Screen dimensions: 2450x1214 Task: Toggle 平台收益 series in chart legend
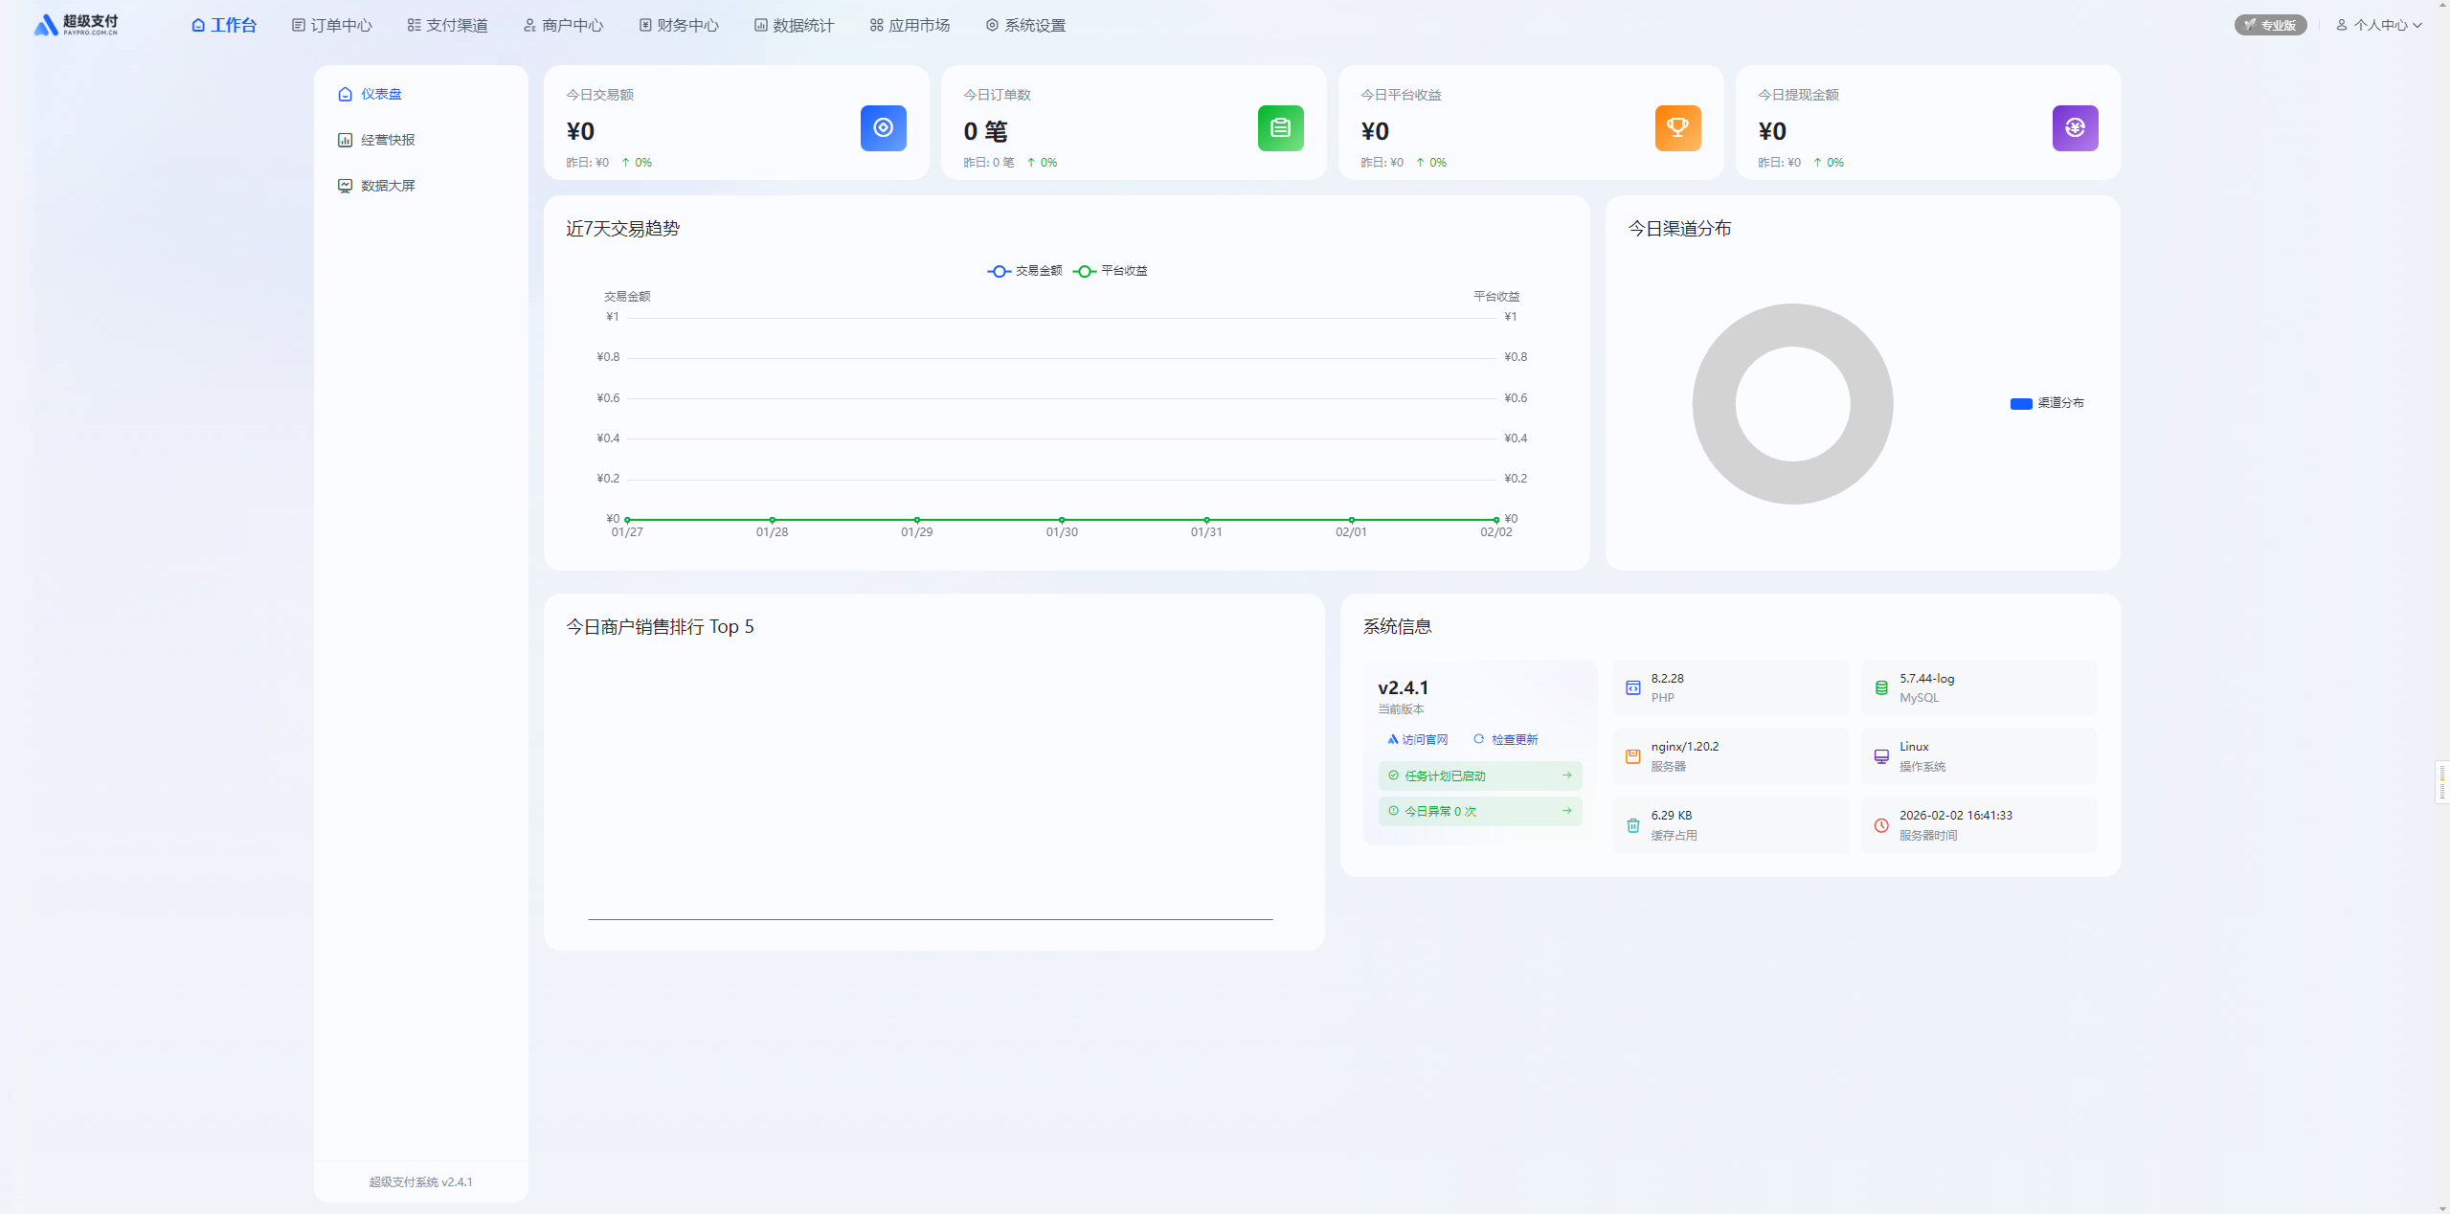click(1111, 271)
